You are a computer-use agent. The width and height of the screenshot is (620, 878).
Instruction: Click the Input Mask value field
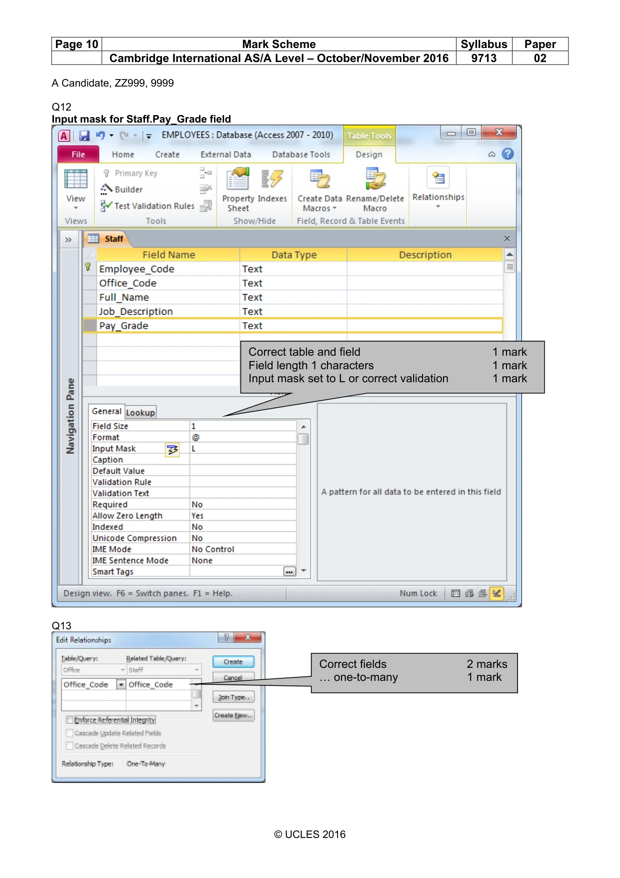coord(243,449)
